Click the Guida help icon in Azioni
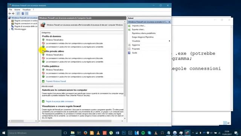 click(x=129, y=53)
